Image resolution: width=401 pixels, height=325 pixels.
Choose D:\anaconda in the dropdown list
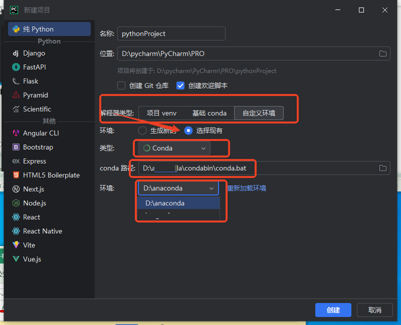tap(178, 203)
